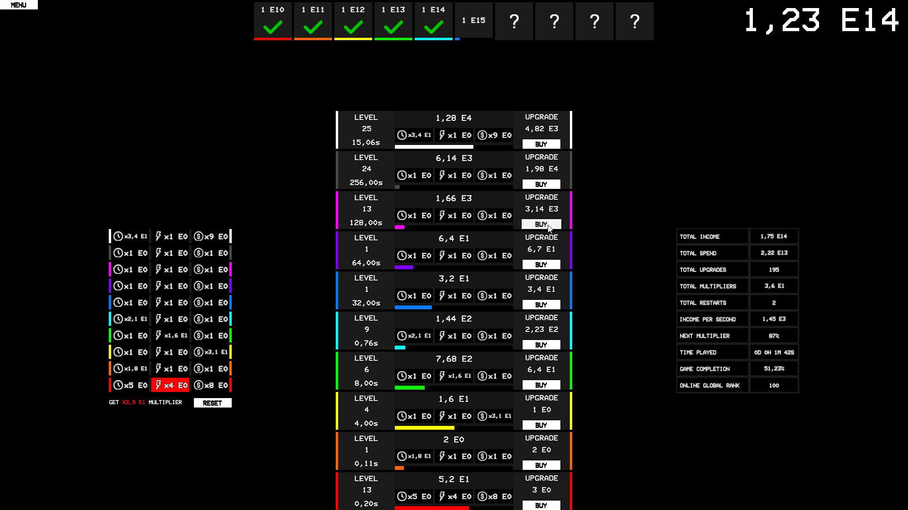Viewport: 908px width, 510px height.
Task: Select the 1 E15 milestone tab
Action: click(473, 21)
